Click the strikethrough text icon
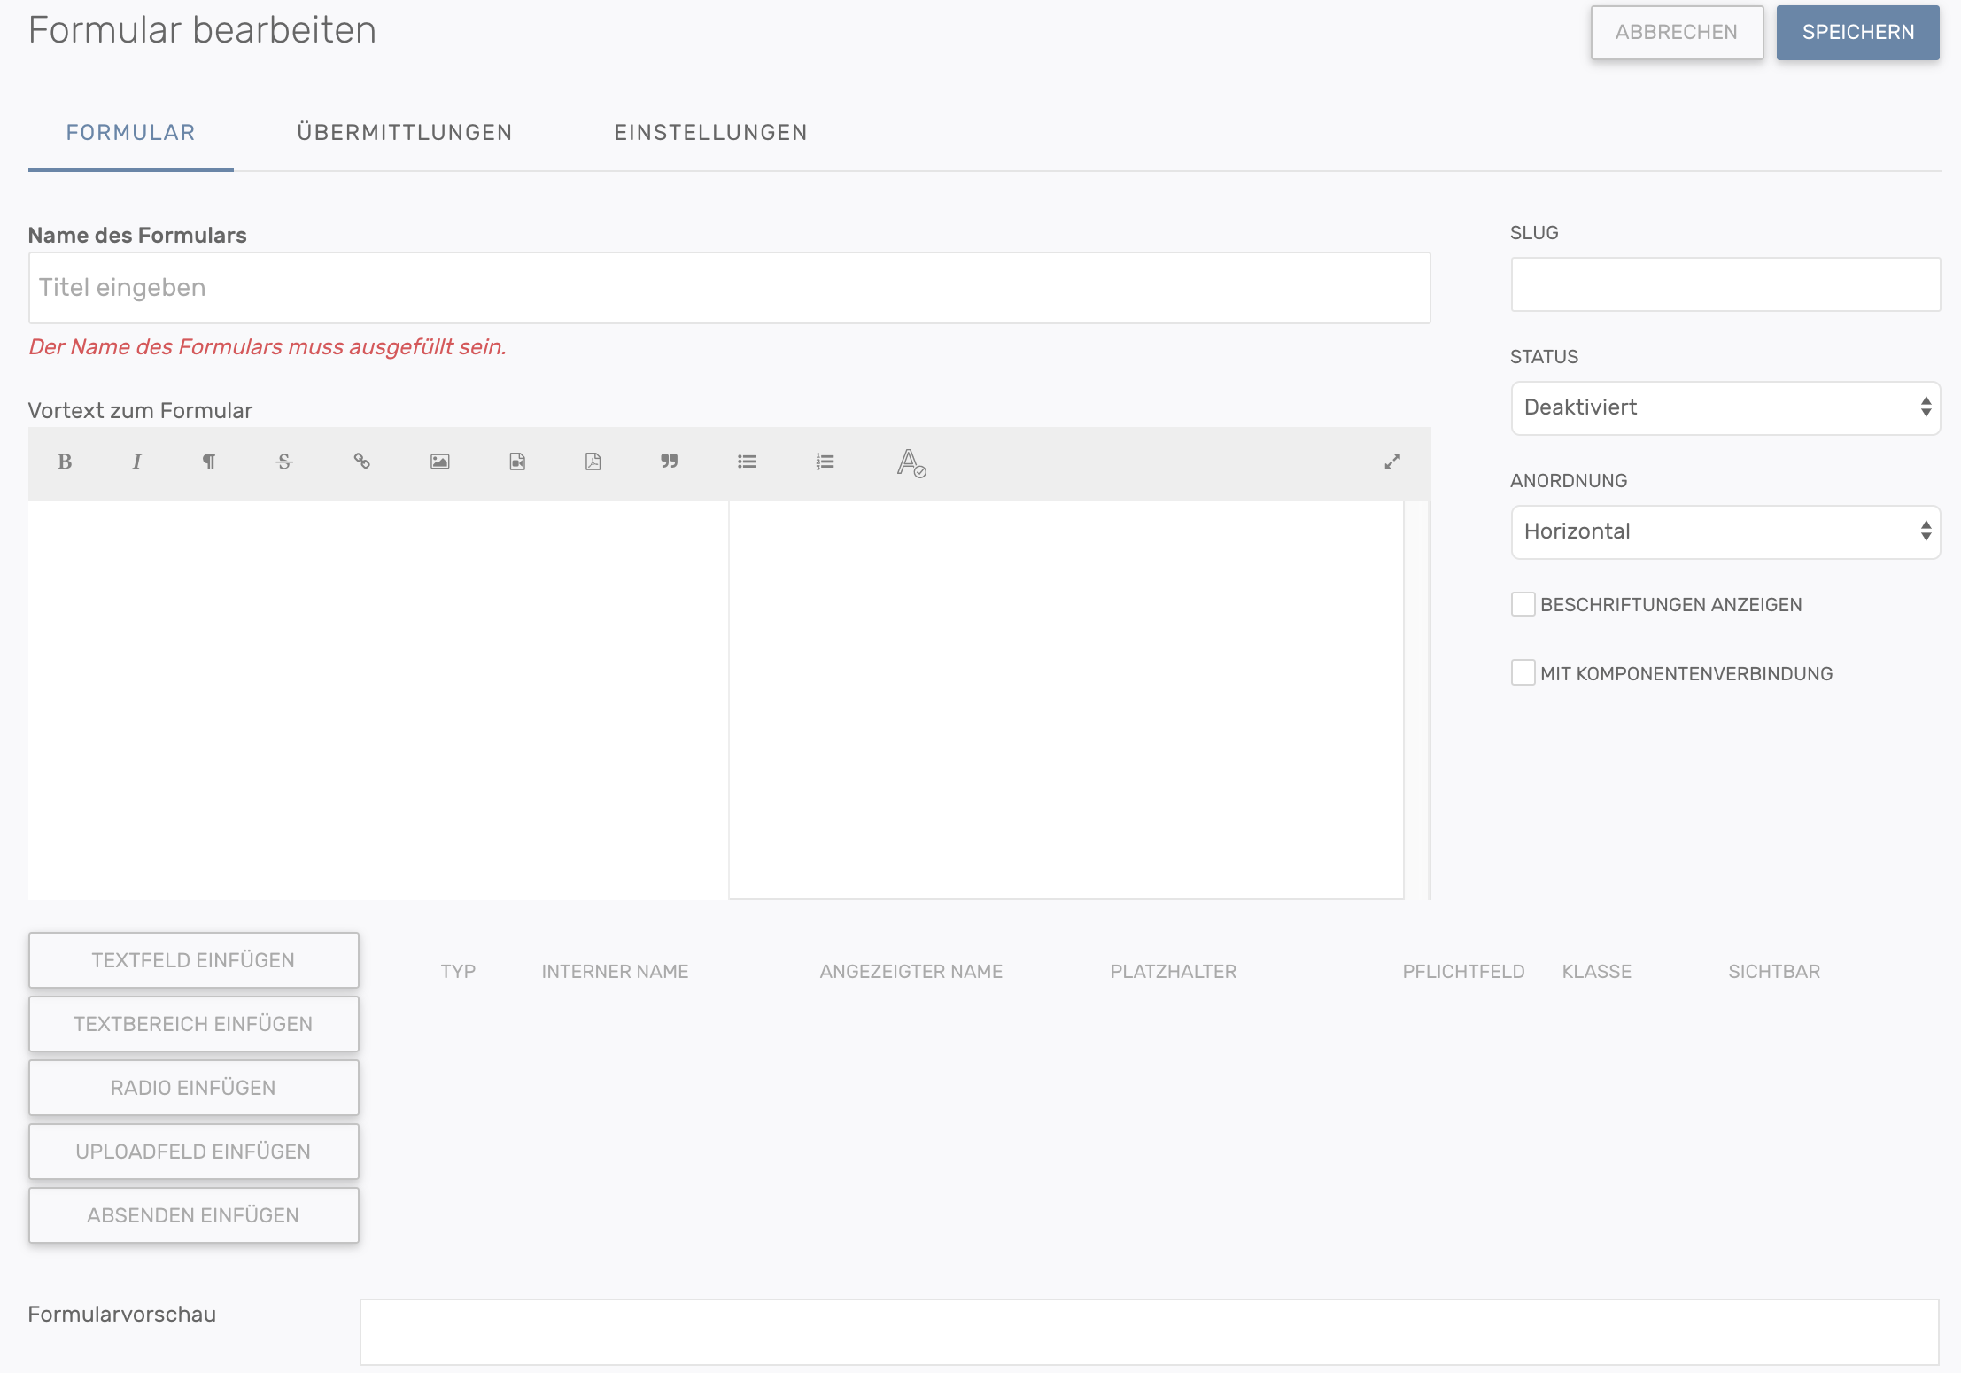Viewport: 1961px width, 1373px height. [284, 462]
